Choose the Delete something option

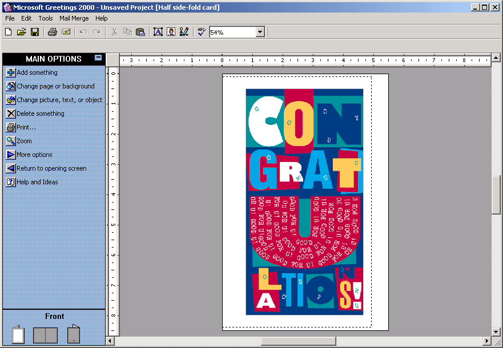(x=41, y=114)
